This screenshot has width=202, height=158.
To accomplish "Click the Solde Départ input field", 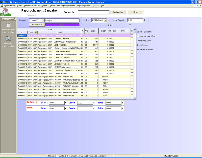I will click(135, 20).
